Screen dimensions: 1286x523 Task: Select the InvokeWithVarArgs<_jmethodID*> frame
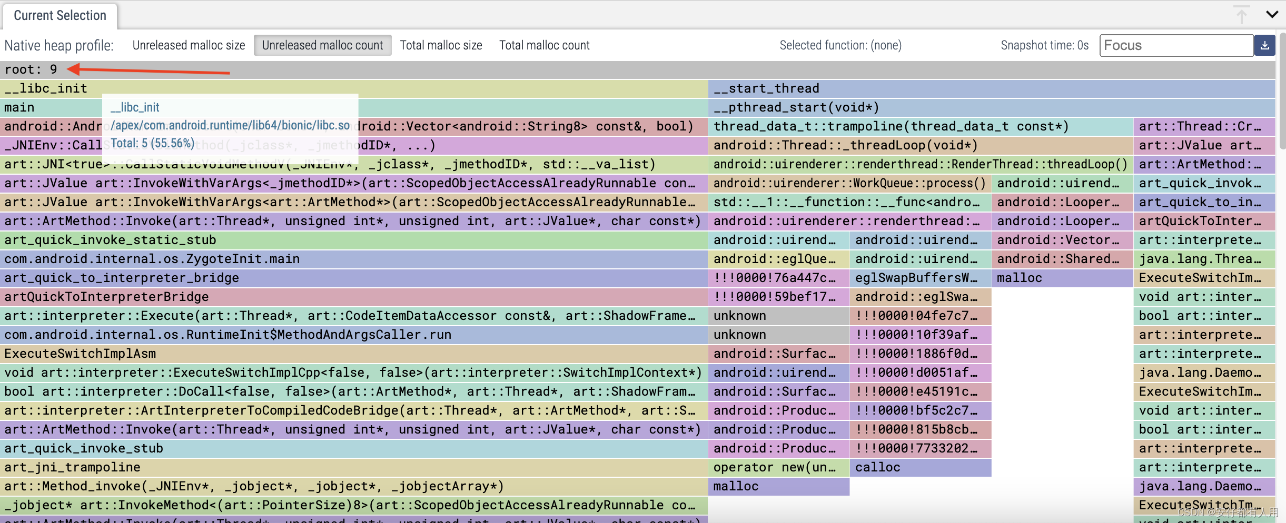[x=354, y=183]
